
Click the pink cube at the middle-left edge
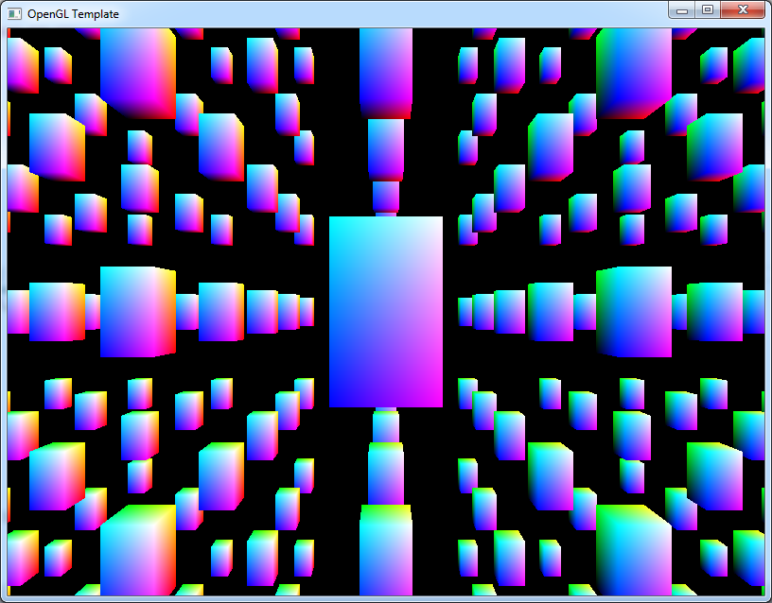(17, 312)
